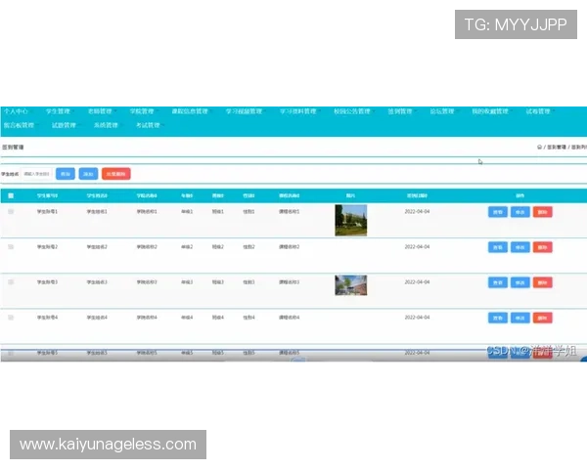Screen dimensions: 587x469
Task: Open the 课程信息管理 menu item
Action: click(x=190, y=111)
